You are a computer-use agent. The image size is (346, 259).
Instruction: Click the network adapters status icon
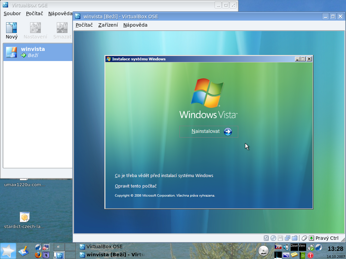coord(287,238)
